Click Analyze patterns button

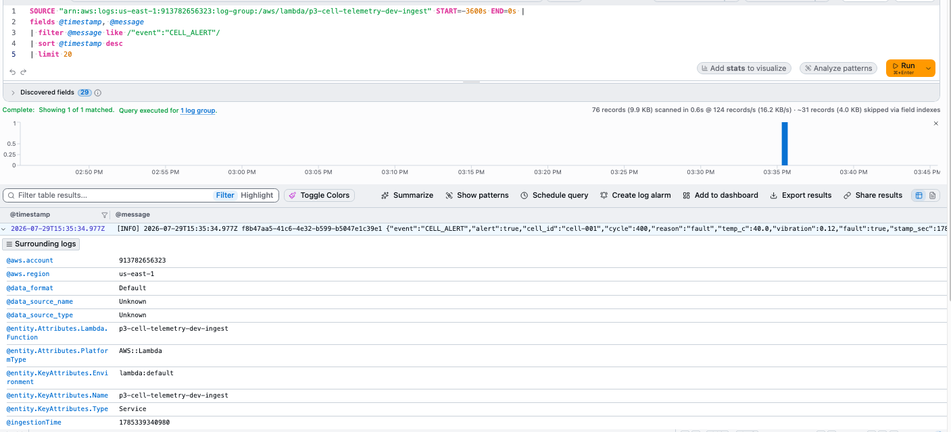point(837,68)
